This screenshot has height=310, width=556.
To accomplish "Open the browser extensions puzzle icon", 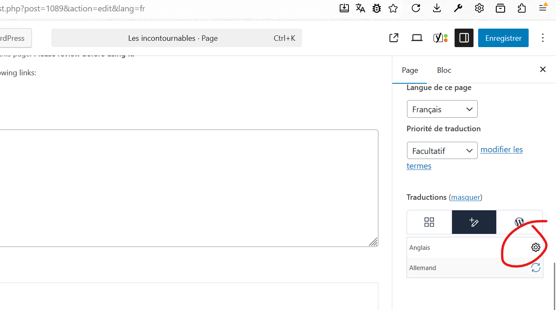I will point(521,8).
